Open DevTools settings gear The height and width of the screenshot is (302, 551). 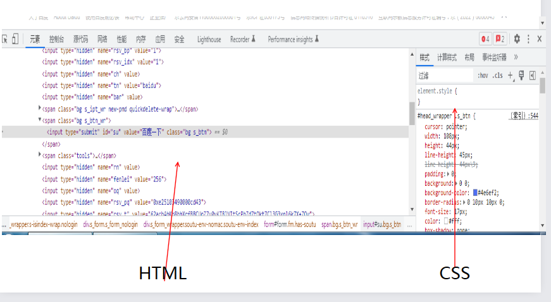click(517, 39)
